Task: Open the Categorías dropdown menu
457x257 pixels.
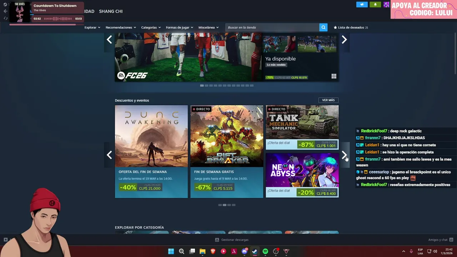Action: point(151,27)
